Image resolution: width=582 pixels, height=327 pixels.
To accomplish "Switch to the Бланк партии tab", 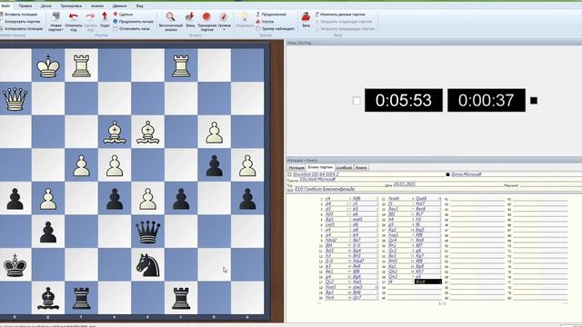I will 320,167.
